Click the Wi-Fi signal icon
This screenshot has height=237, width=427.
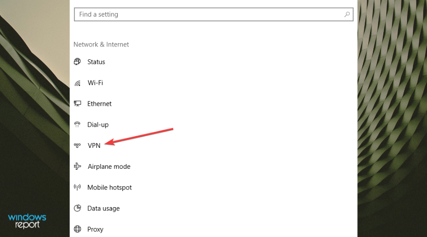point(78,83)
